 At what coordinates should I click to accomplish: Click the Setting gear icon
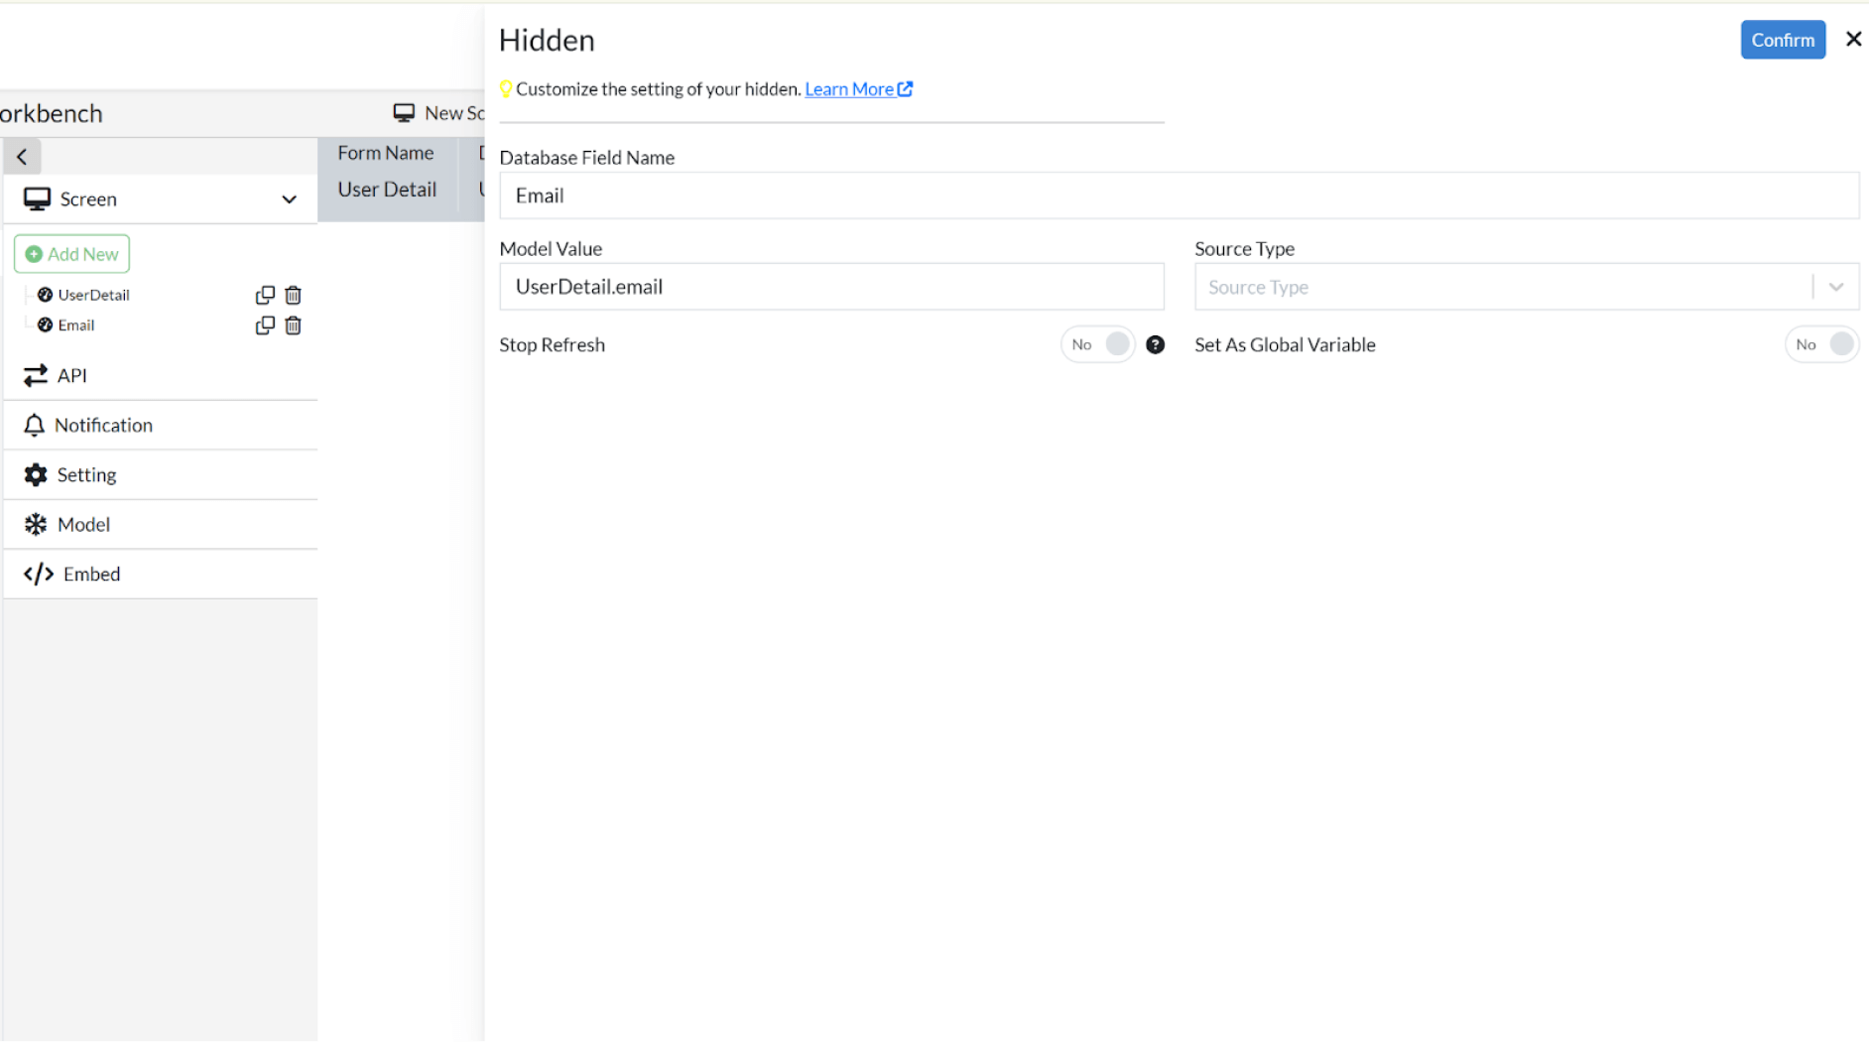pos(35,474)
